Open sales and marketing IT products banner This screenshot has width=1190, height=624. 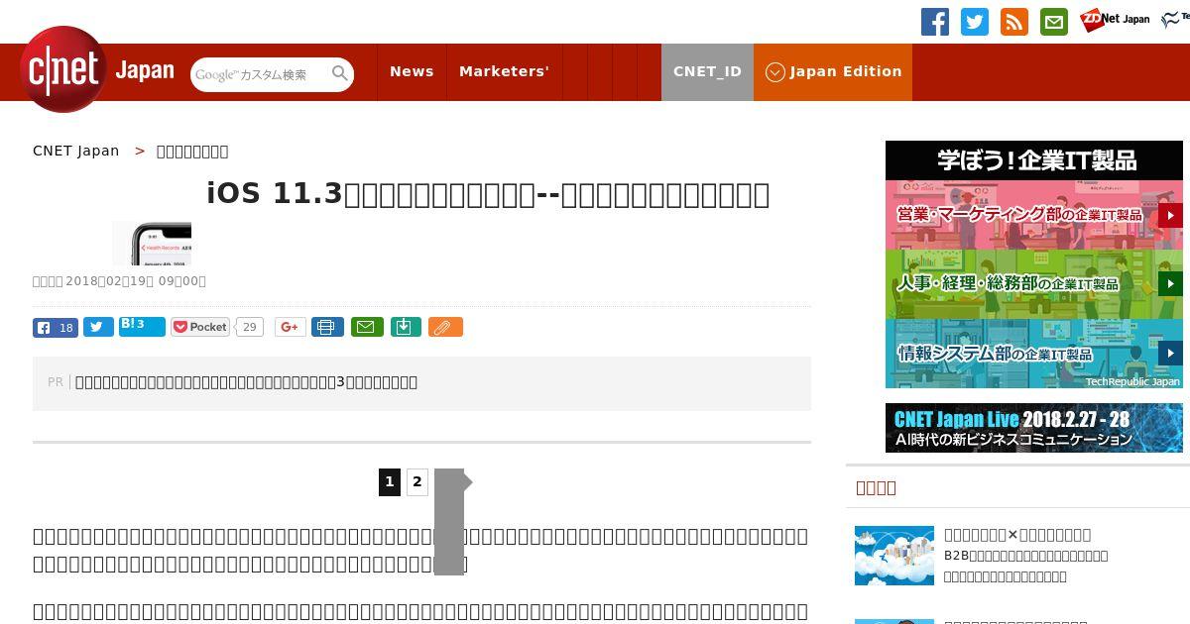click(x=1034, y=215)
